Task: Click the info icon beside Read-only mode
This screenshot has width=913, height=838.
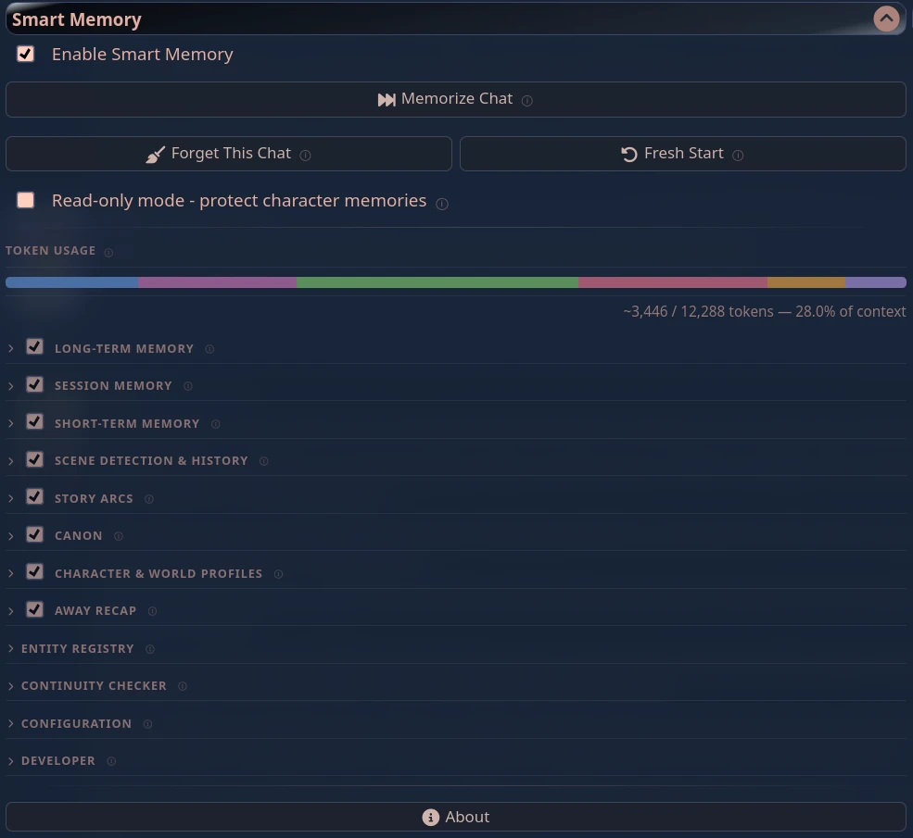Action: (442, 204)
